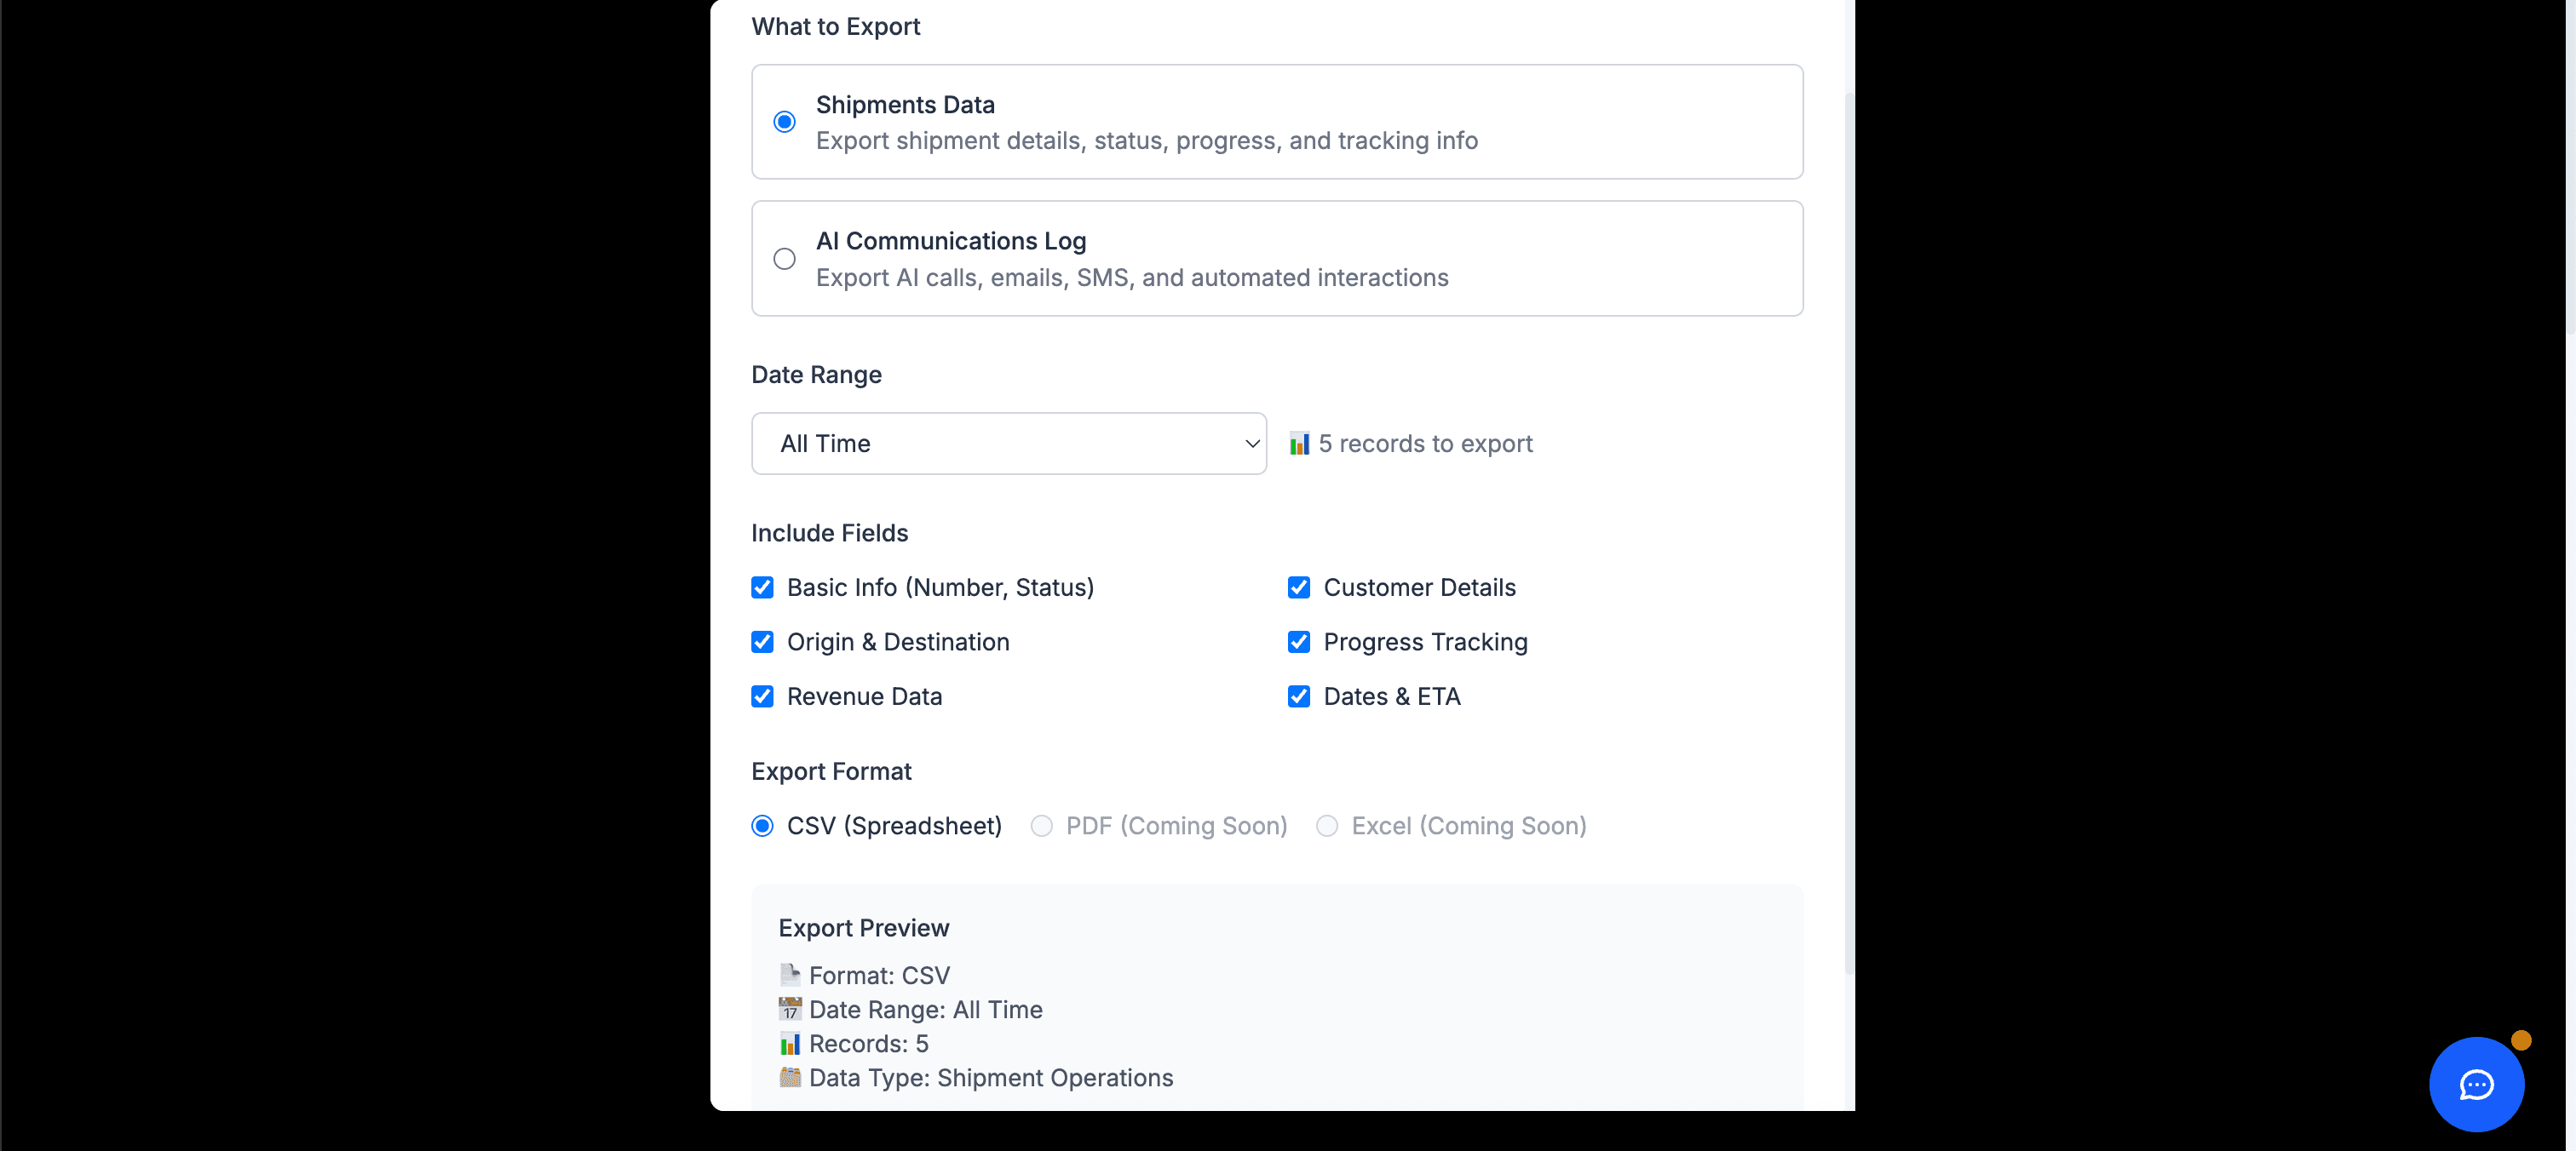
Task: Click the folder icon beside Data Type line
Action: [x=790, y=1078]
